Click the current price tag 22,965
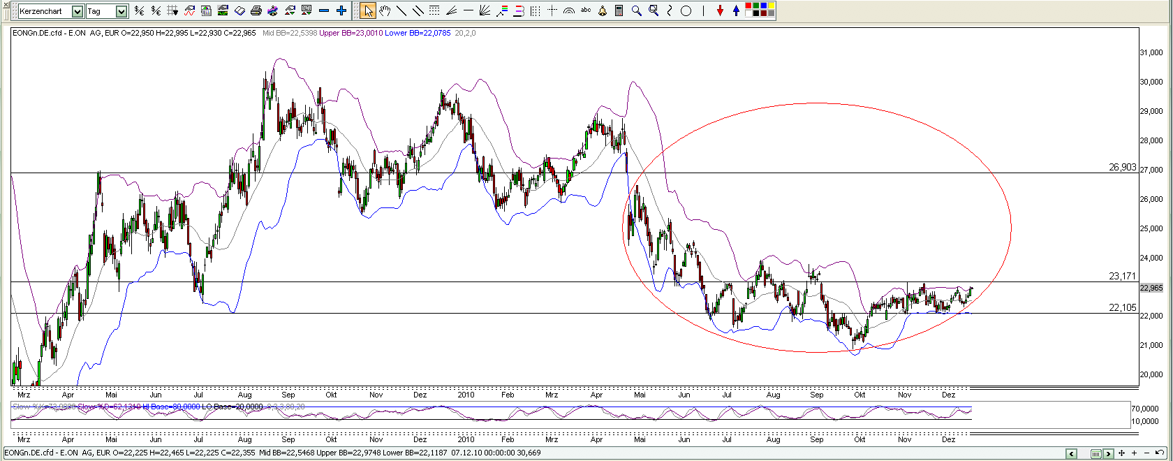 click(x=1151, y=288)
